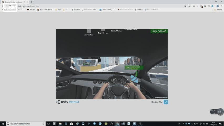Click the Top Mirror key hint
The image size is (224, 126).
(103, 32)
